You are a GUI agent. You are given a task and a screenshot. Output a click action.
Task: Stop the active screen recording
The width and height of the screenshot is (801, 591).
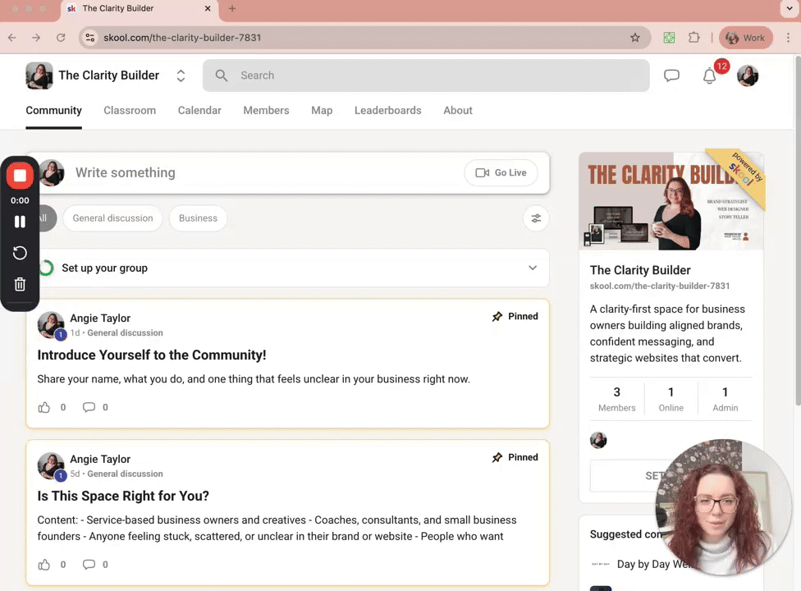click(20, 175)
